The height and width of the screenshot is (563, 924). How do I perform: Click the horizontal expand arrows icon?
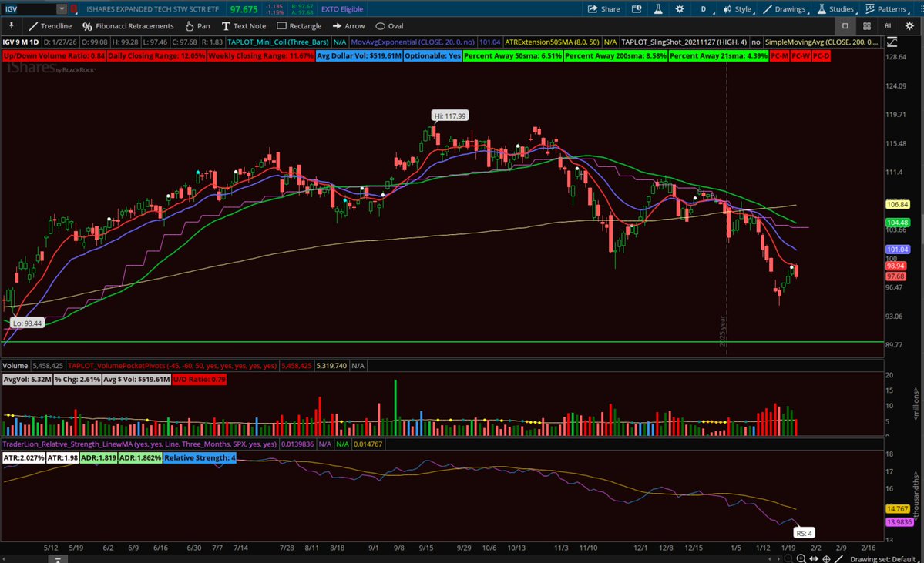pyautogui.click(x=814, y=558)
